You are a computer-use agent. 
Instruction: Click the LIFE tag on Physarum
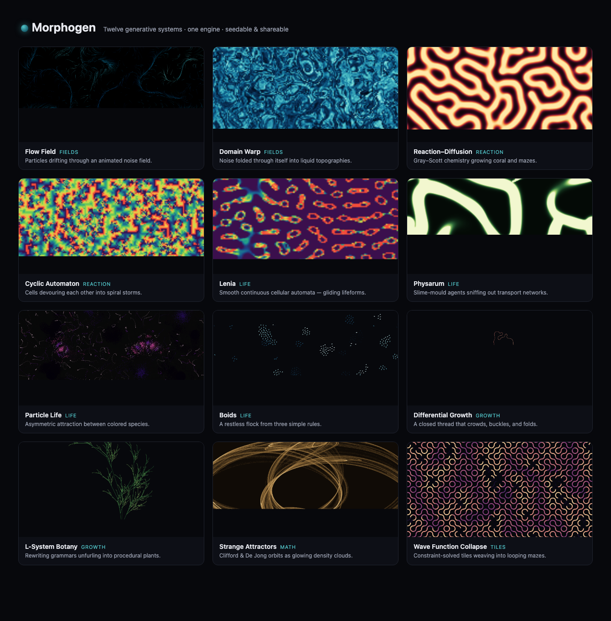coord(453,284)
